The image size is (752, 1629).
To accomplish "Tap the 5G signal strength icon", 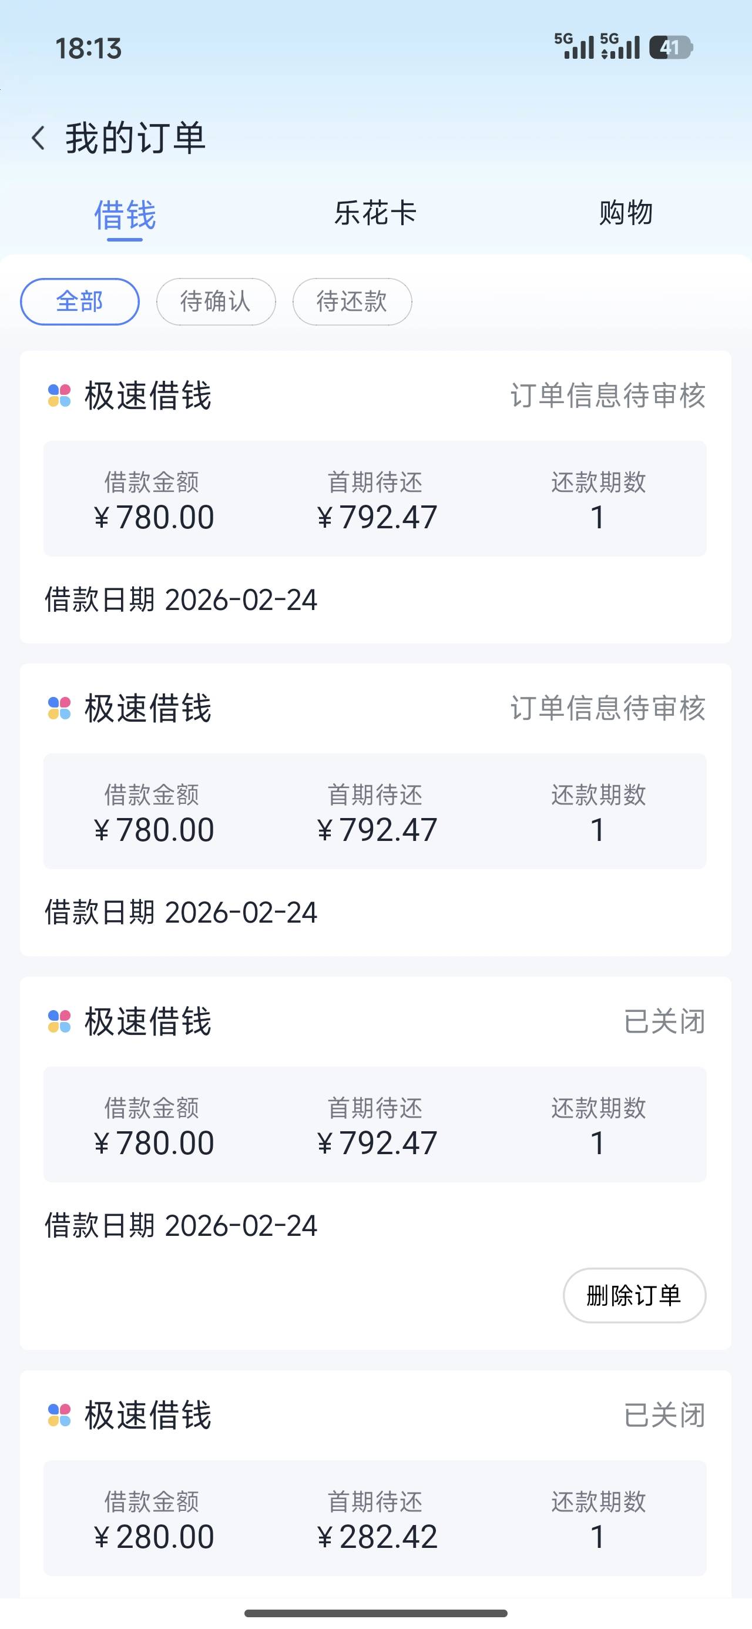I will tap(574, 47).
